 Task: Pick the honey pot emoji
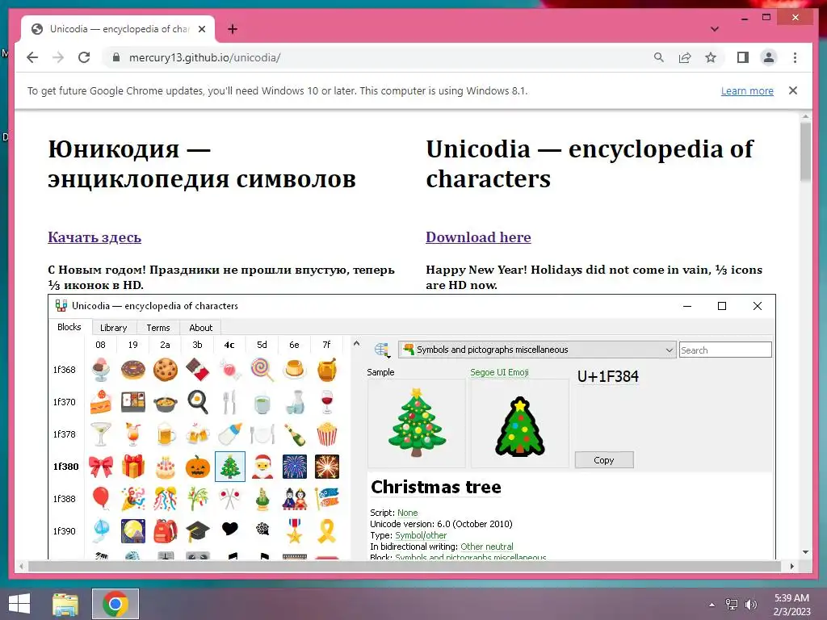click(326, 370)
